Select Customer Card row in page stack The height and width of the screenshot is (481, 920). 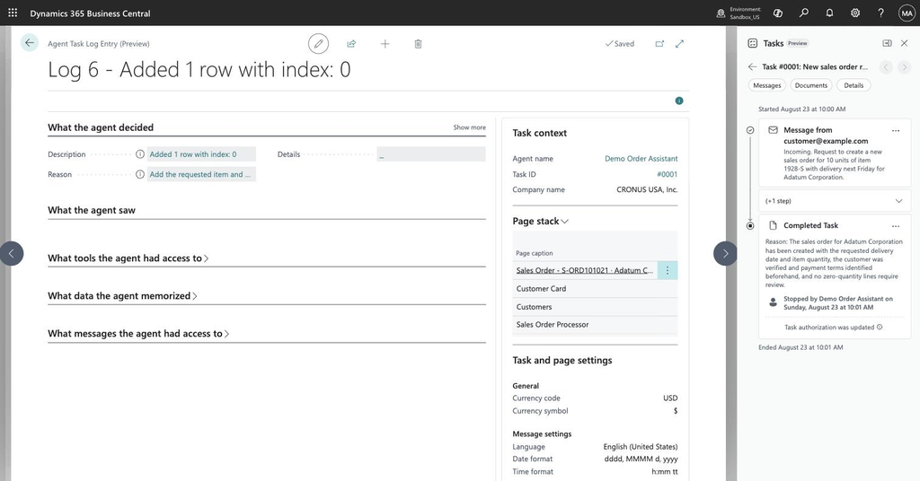(595, 289)
